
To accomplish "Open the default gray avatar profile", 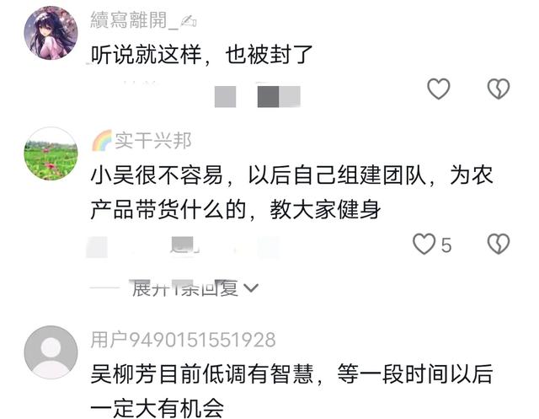I will coord(51,352).
